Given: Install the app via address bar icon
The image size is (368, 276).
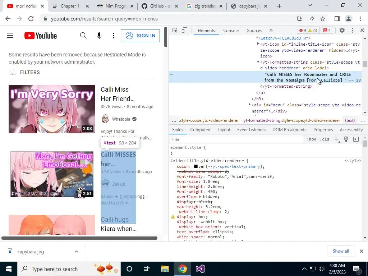Looking at the screenshot, I should [299, 19].
